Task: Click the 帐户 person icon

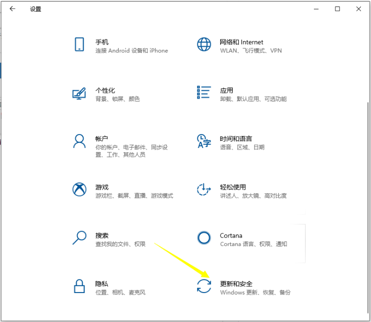Action: coord(79,141)
